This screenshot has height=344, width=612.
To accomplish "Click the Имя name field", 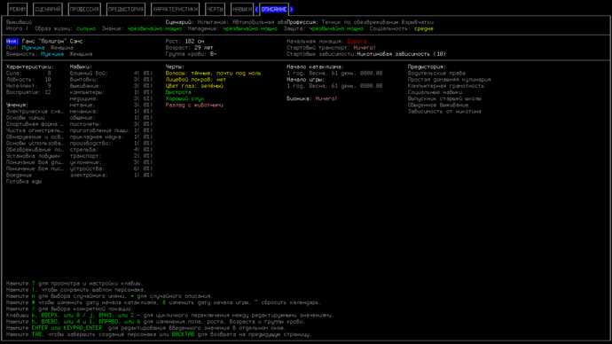I will coord(52,42).
